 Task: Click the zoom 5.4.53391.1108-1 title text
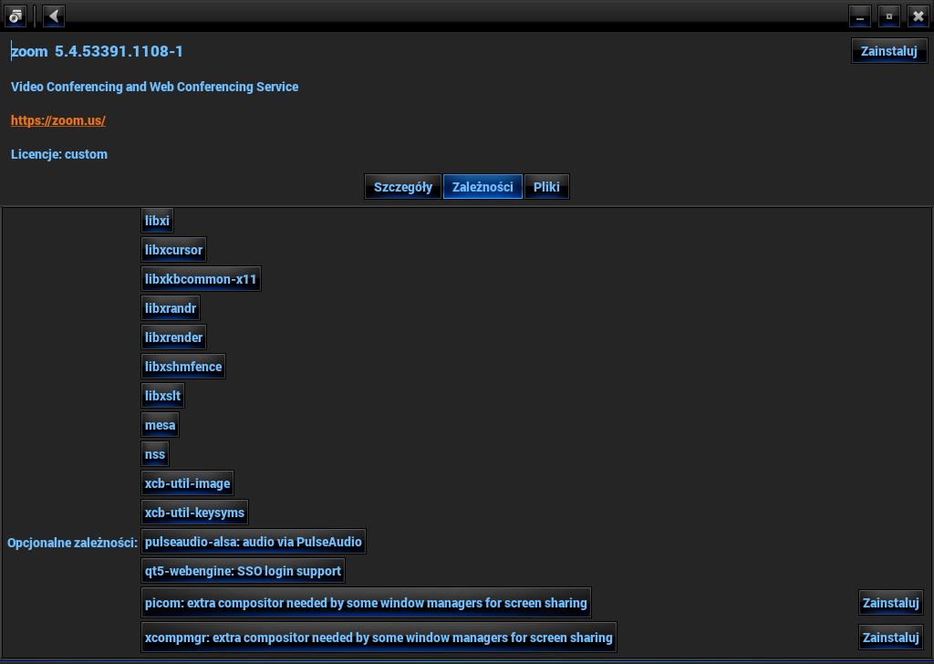pos(97,52)
